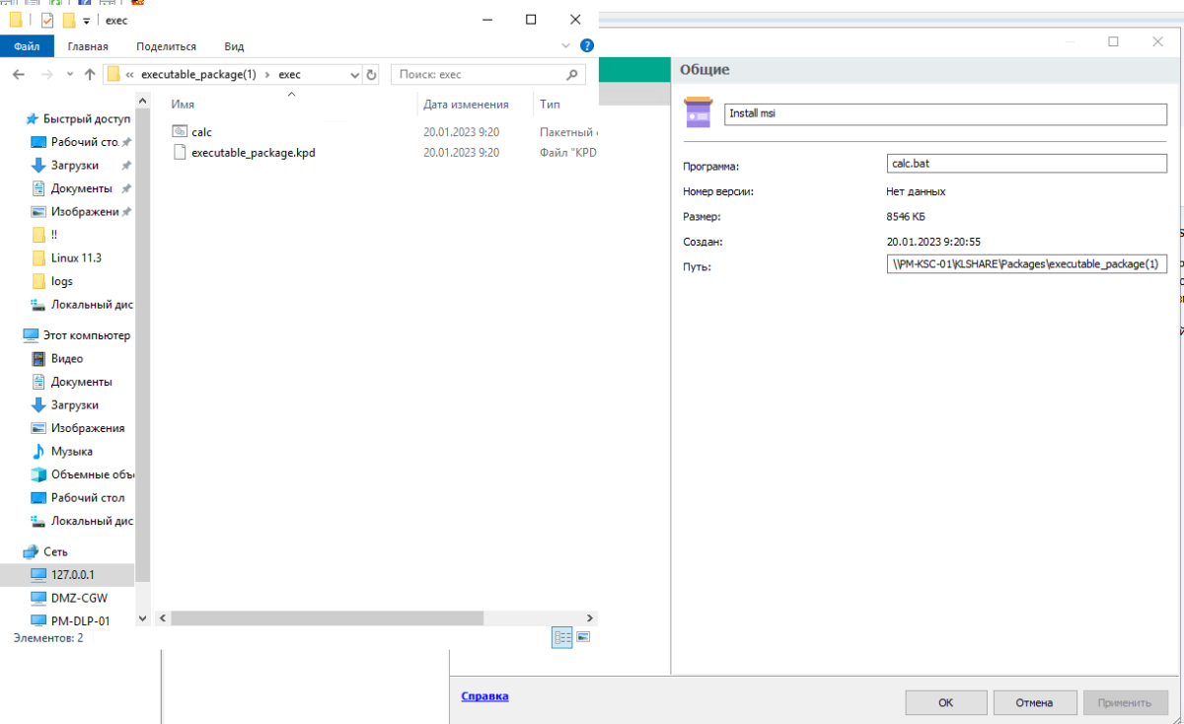Go up one folder level arrow
This screenshot has height=724, width=1184.
tap(90, 75)
